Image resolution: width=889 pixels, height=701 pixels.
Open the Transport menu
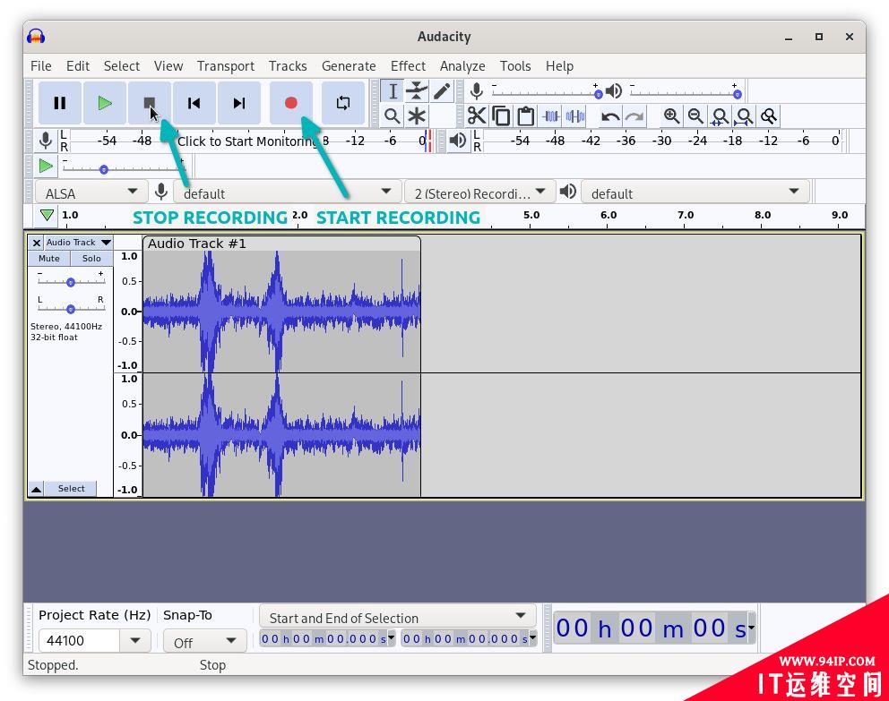(x=226, y=66)
